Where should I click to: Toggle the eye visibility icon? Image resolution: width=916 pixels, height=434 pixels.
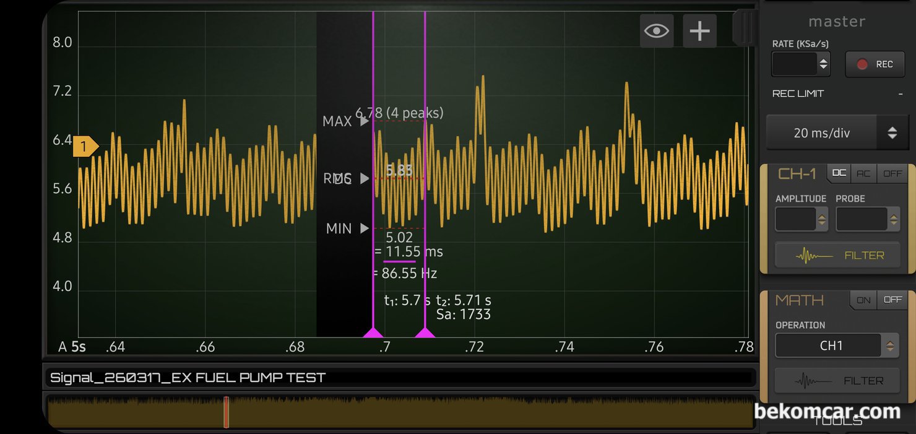tap(656, 31)
